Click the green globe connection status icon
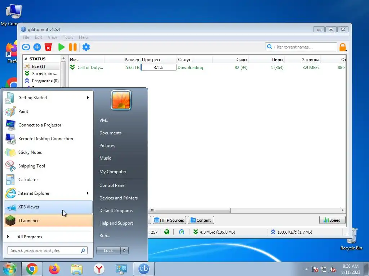The width and height of the screenshot is (369, 276). [167, 232]
